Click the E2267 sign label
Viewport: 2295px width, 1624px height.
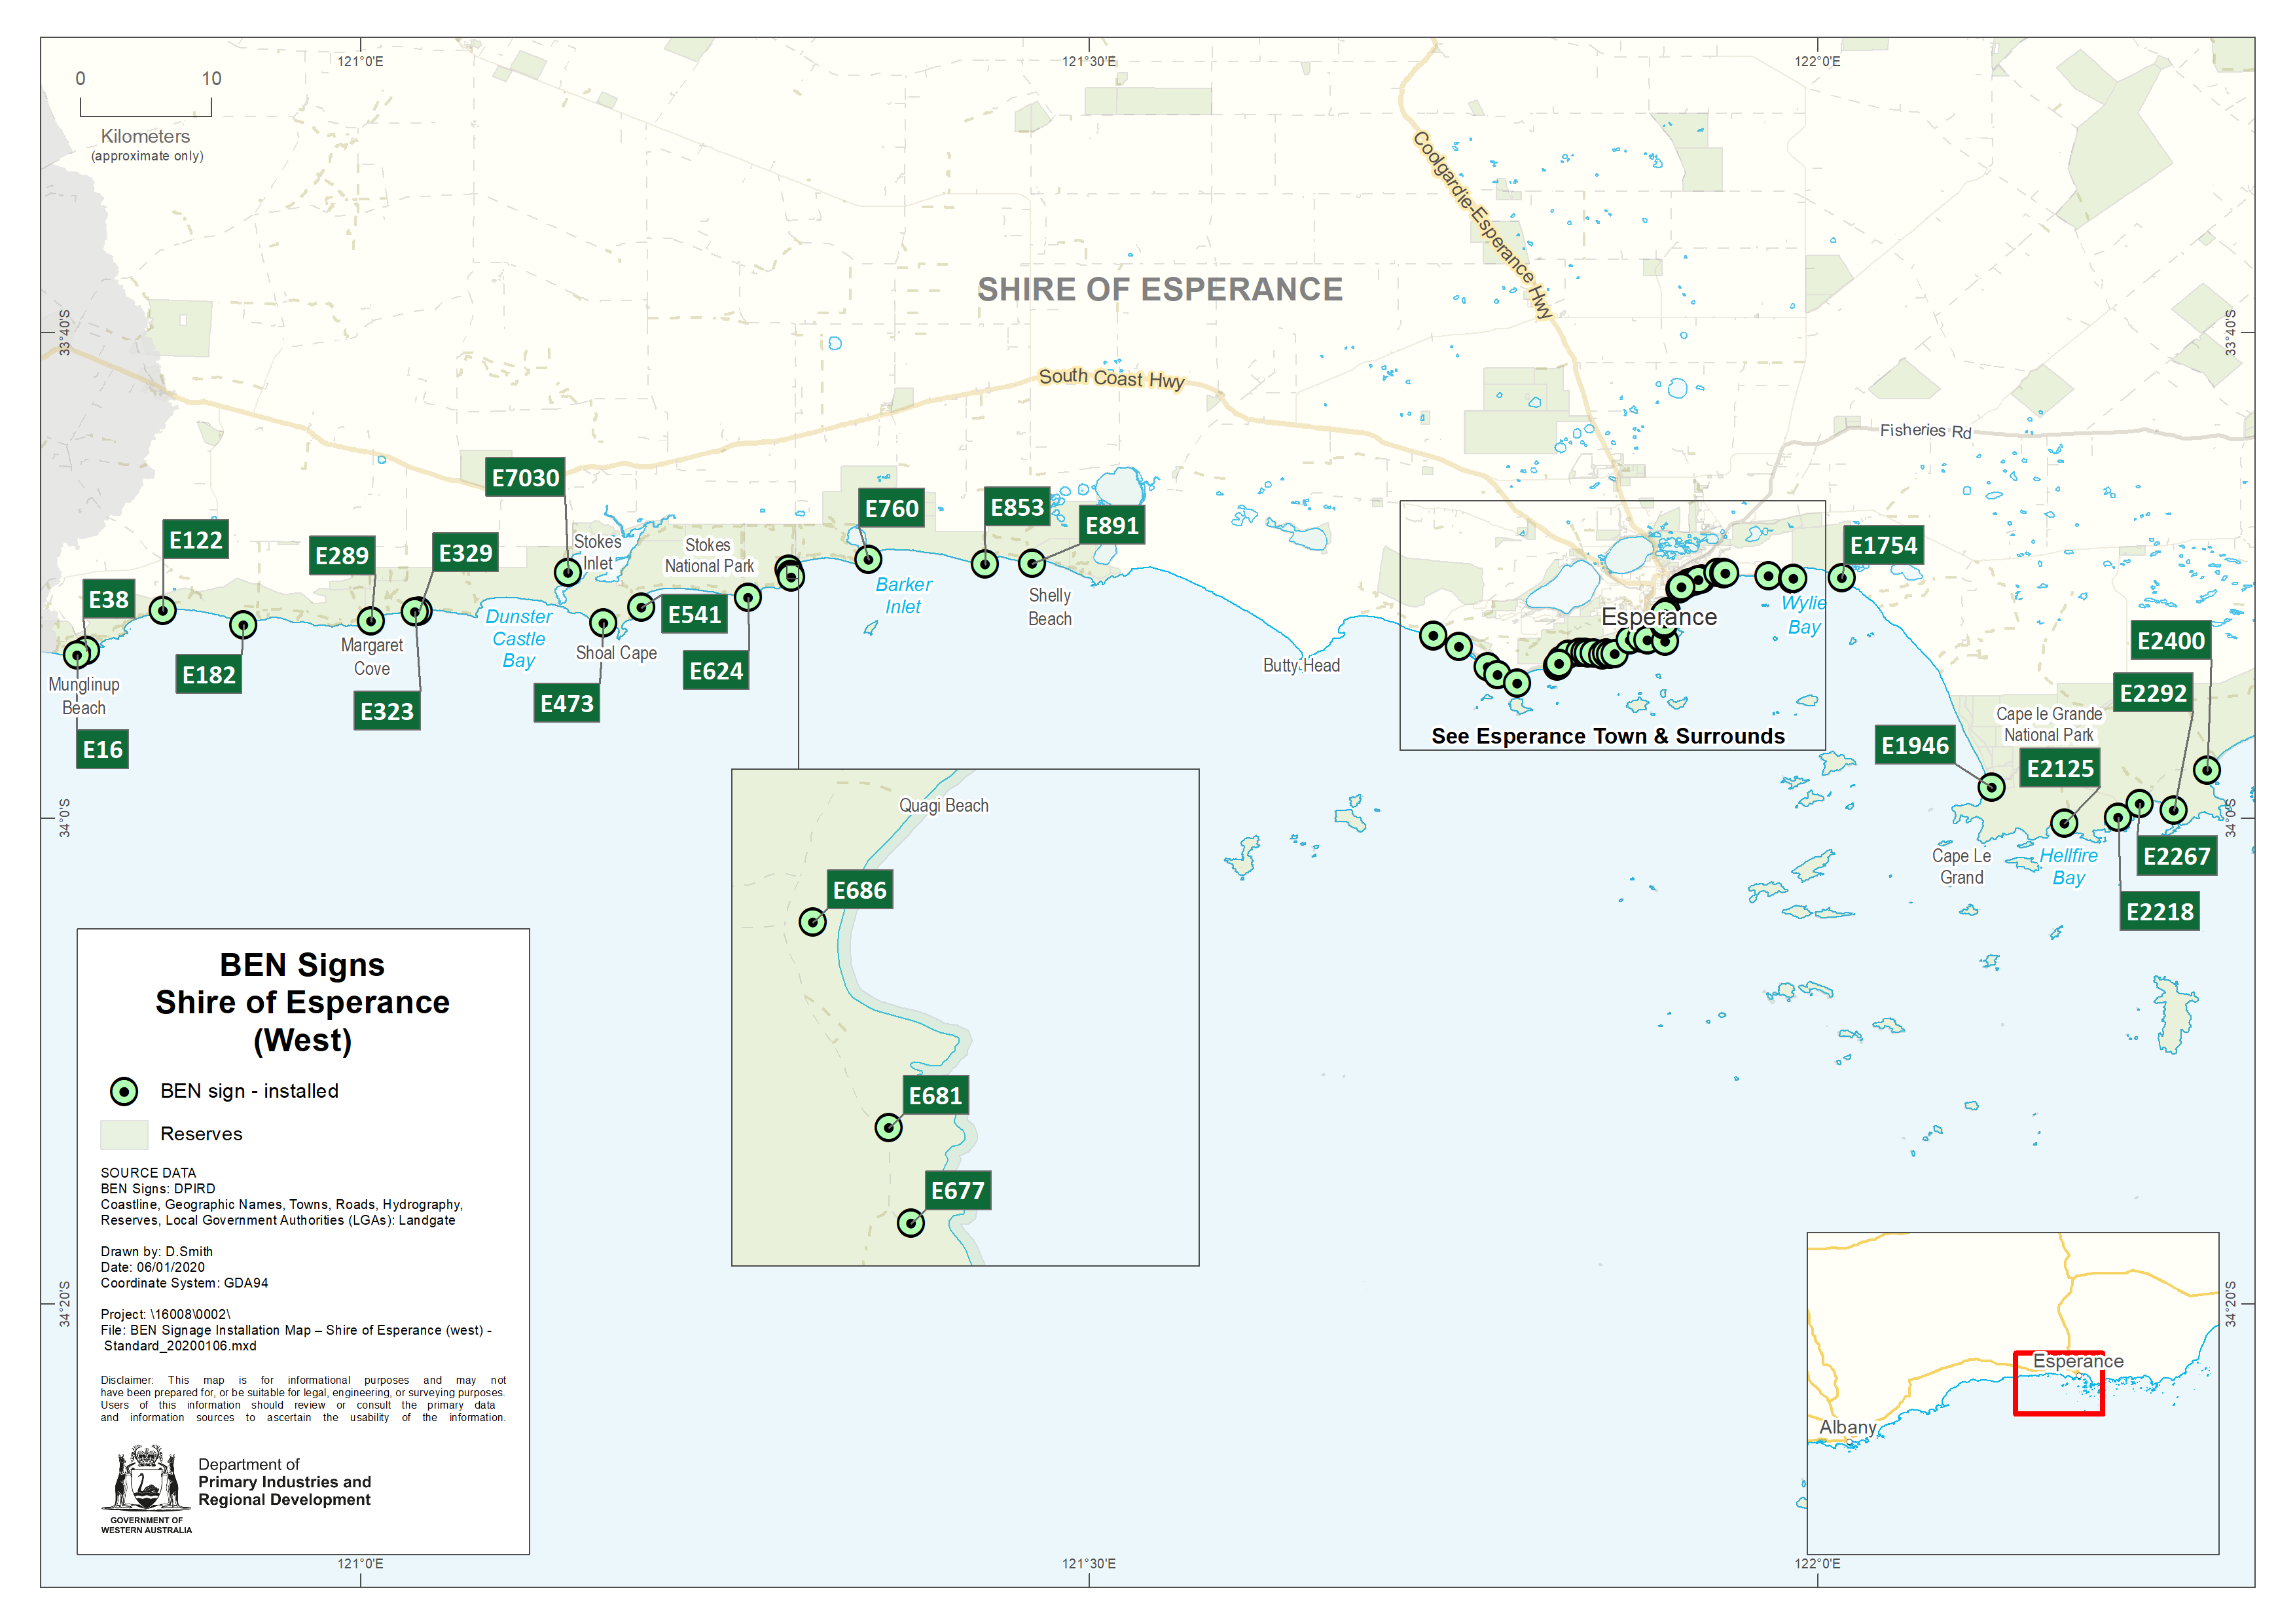2176,856
